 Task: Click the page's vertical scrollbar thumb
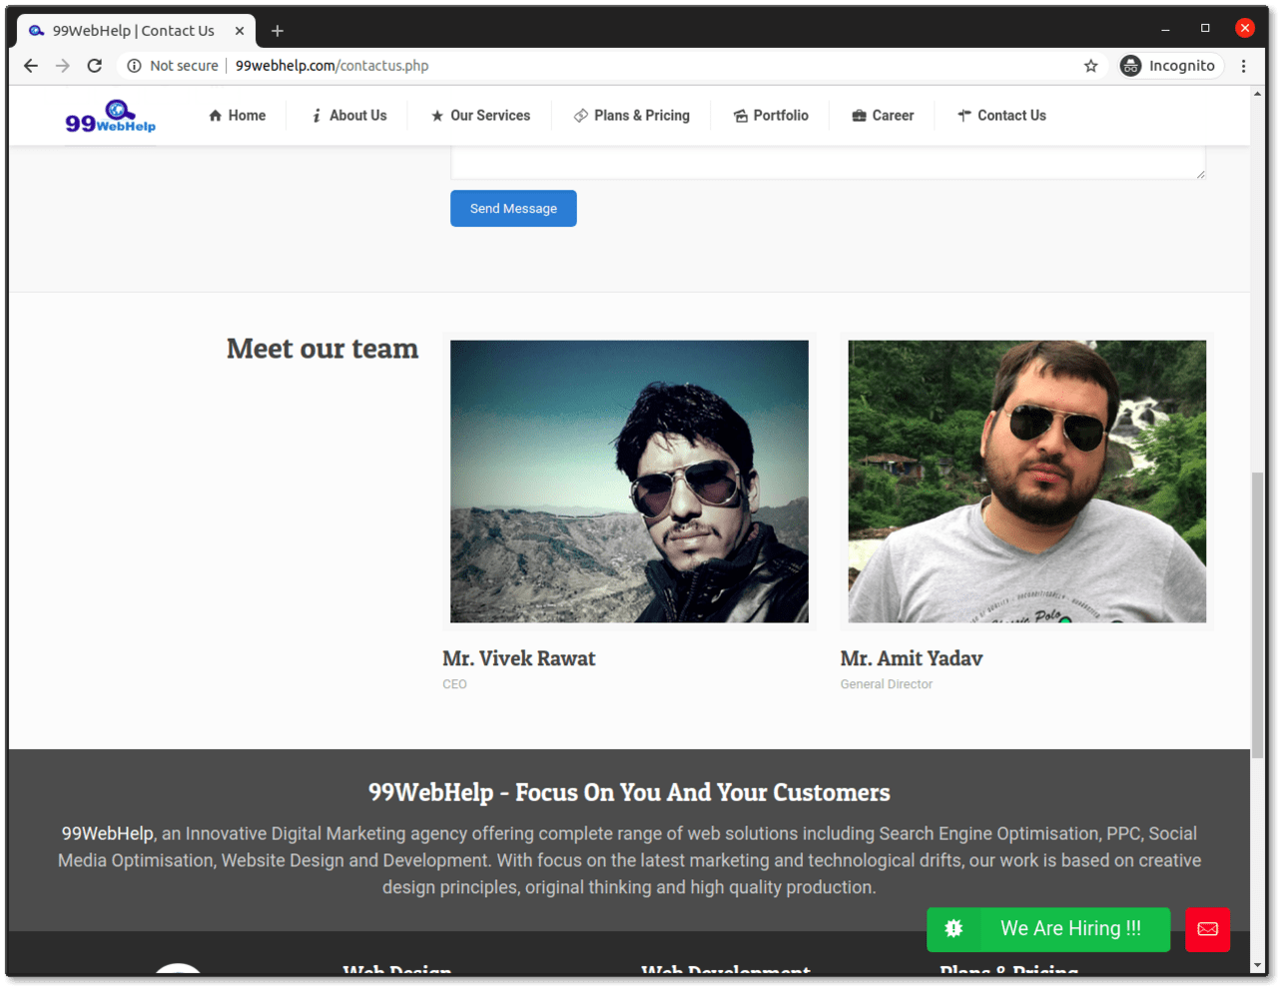(1258, 614)
